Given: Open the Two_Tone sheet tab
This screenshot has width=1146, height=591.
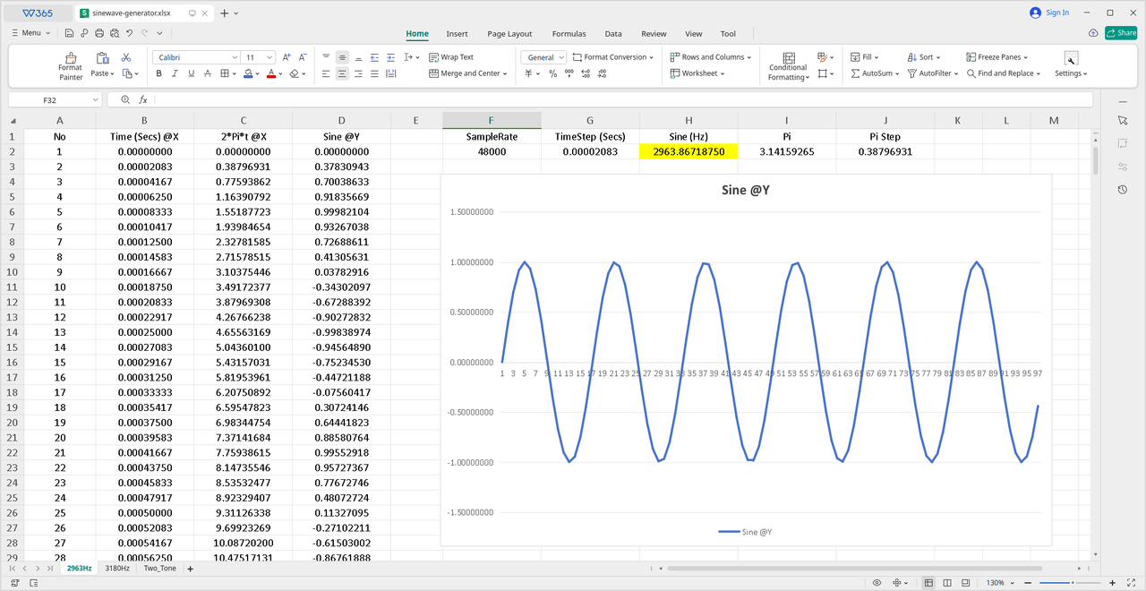Looking at the screenshot, I should tap(159, 568).
